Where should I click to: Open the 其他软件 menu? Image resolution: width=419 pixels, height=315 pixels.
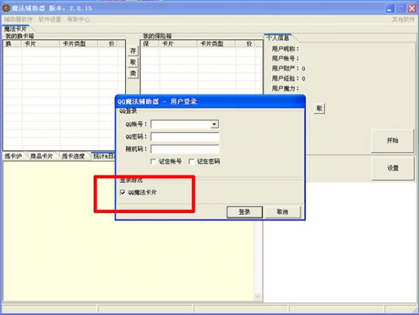[403, 20]
